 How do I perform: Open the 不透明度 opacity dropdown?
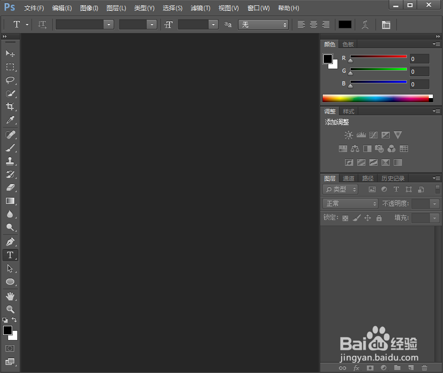point(434,203)
